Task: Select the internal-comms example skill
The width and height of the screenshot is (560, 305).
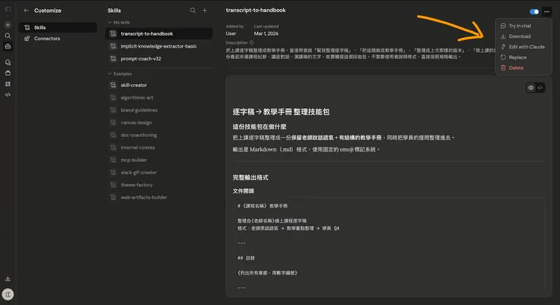Action: pos(159,148)
